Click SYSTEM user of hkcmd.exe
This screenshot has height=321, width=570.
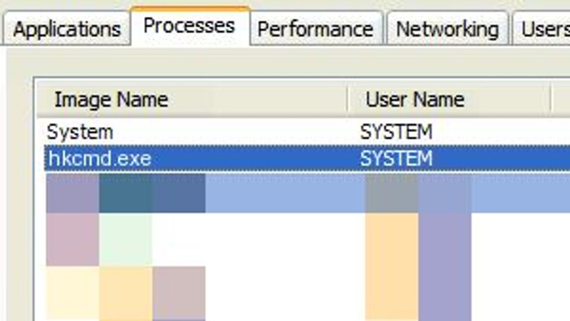point(396,158)
